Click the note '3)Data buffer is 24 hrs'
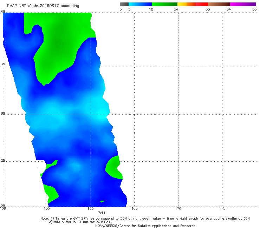 pyautogui.click(x=81, y=222)
